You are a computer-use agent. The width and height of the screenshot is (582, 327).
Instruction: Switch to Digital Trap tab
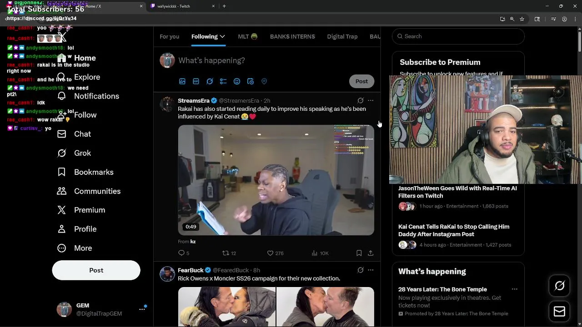click(342, 36)
